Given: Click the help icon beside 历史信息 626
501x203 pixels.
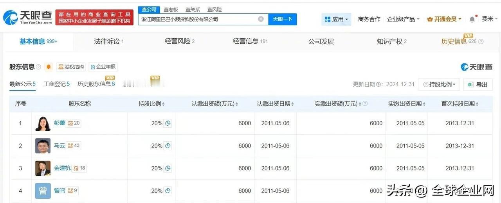Looking at the screenshot, I should click(481, 41).
